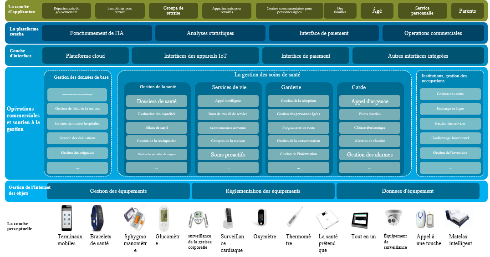This screenshot has width=490, height=257.
Task: Click the Surveillance cardiaque monitor icon
Action: (228, 219)
